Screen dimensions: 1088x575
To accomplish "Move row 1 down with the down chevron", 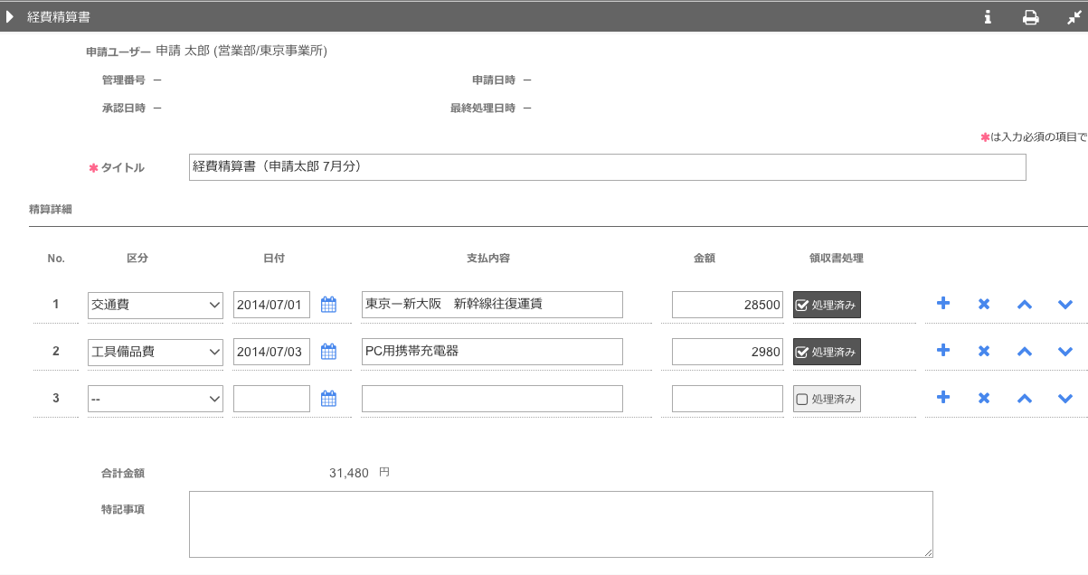I will 1065,305.
